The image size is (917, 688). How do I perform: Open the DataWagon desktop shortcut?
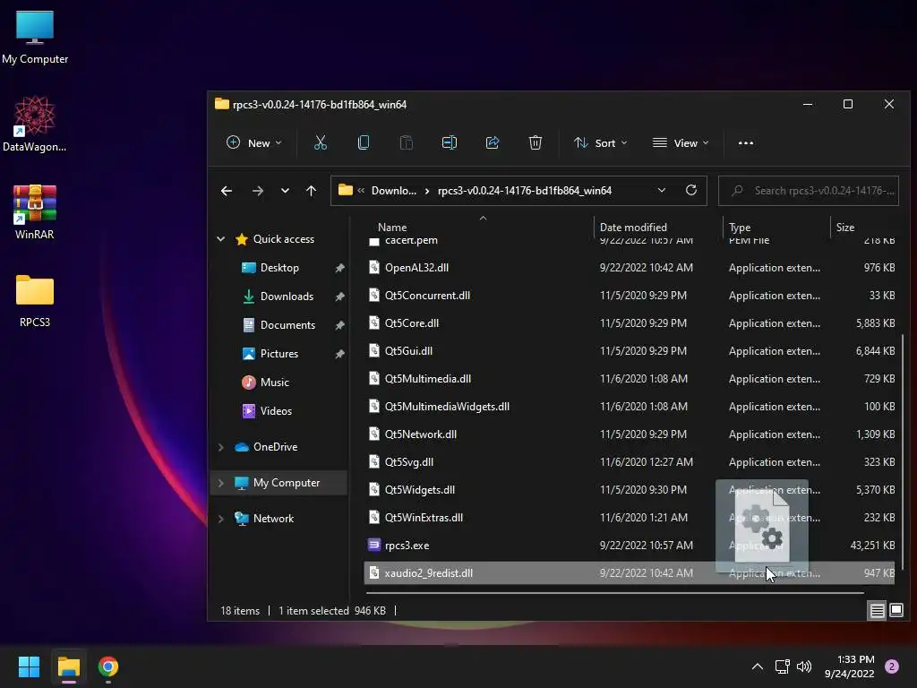[35, 124]
